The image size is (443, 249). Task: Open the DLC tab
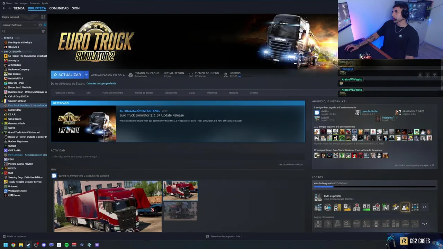[89, 93]
